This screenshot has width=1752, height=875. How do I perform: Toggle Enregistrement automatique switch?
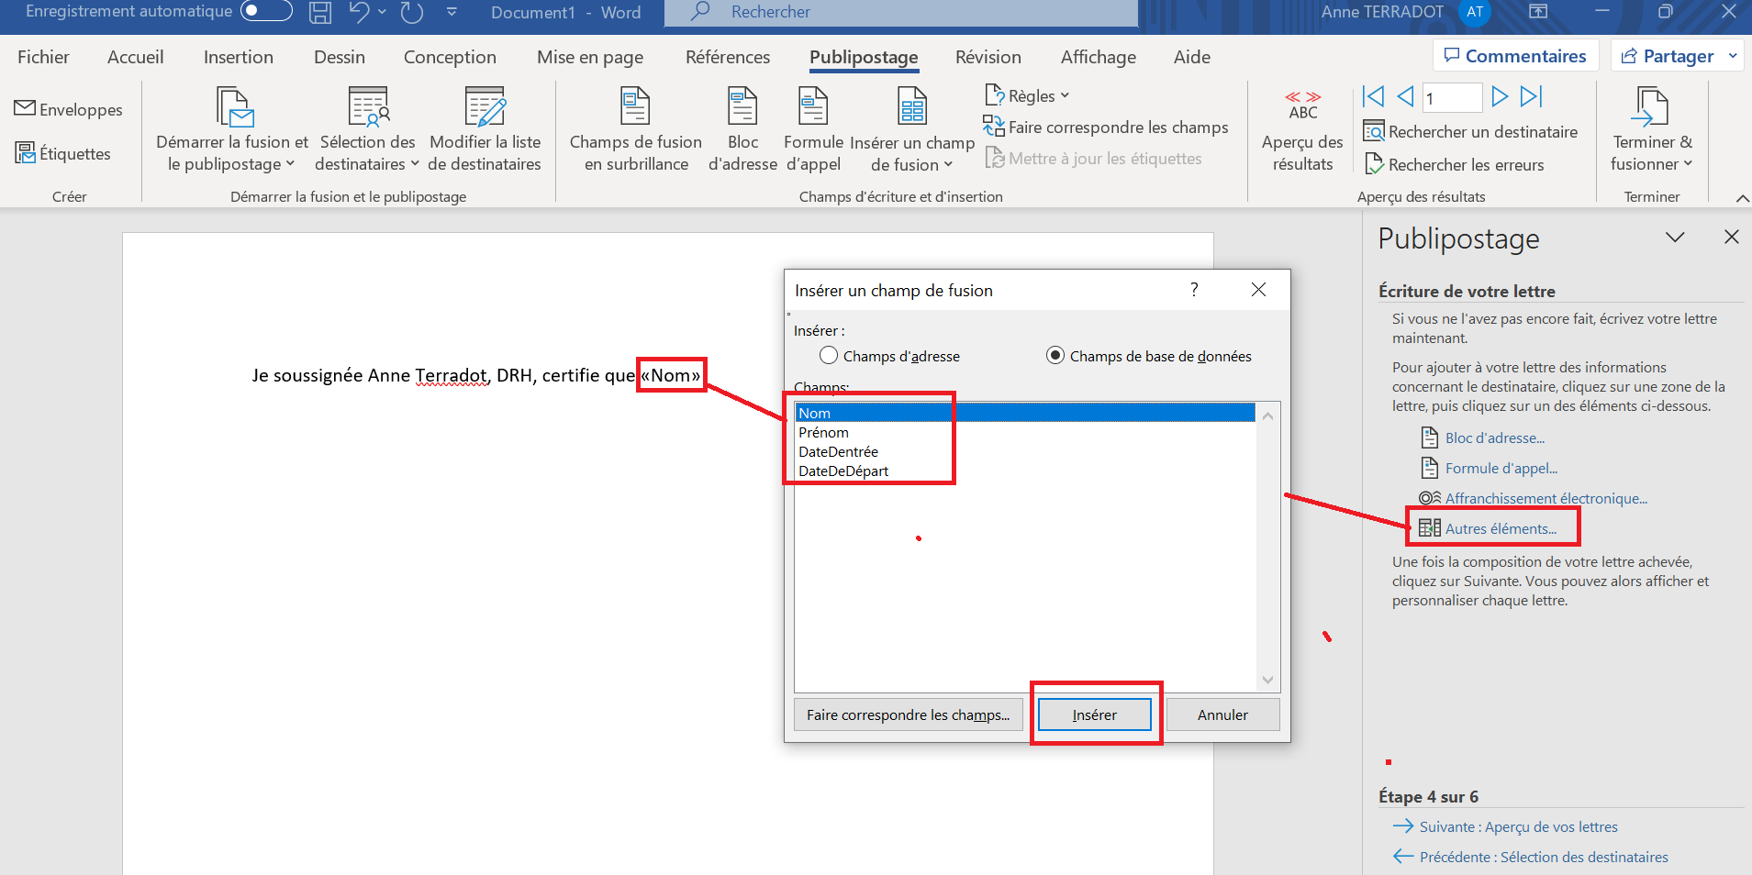[265, 11]
